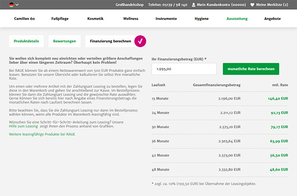
Task: Follow the Hilfe zum Leasing link
Action: click(24, 126)
